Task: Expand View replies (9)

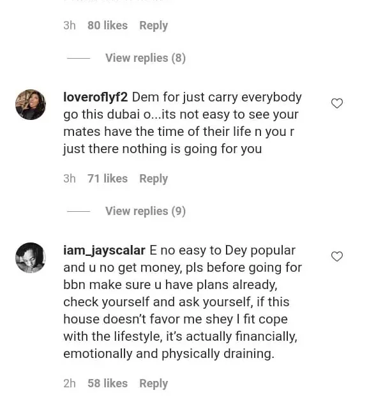Action: [145, 211]
